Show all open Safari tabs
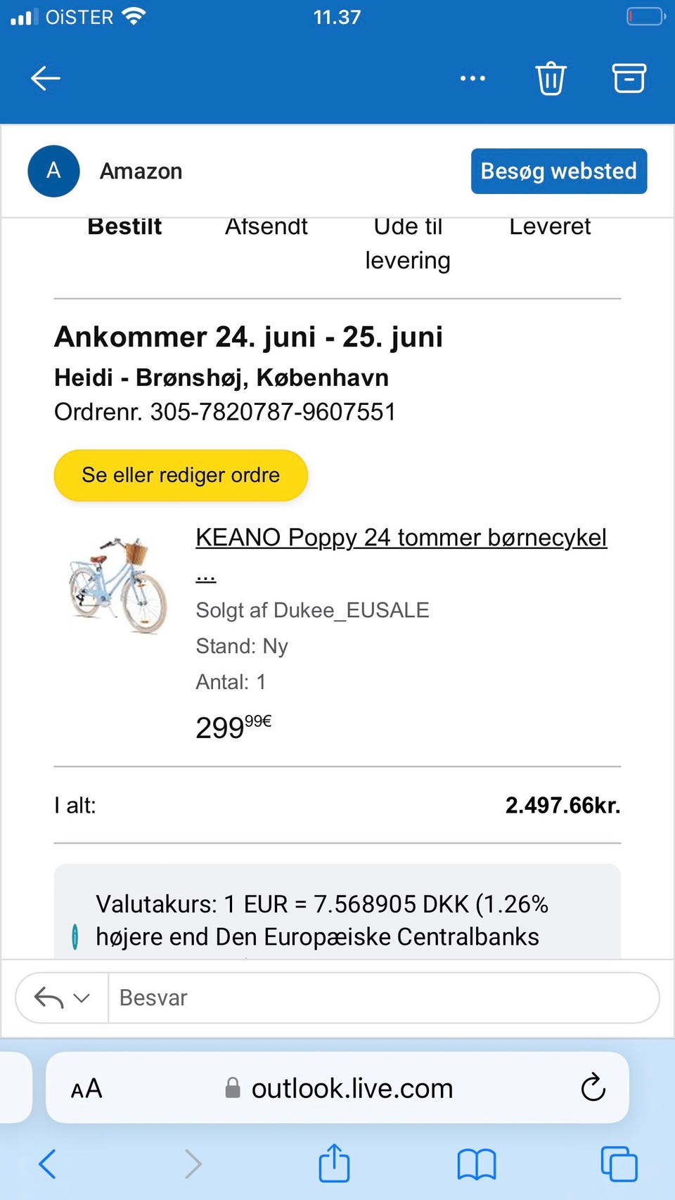 619,1164
